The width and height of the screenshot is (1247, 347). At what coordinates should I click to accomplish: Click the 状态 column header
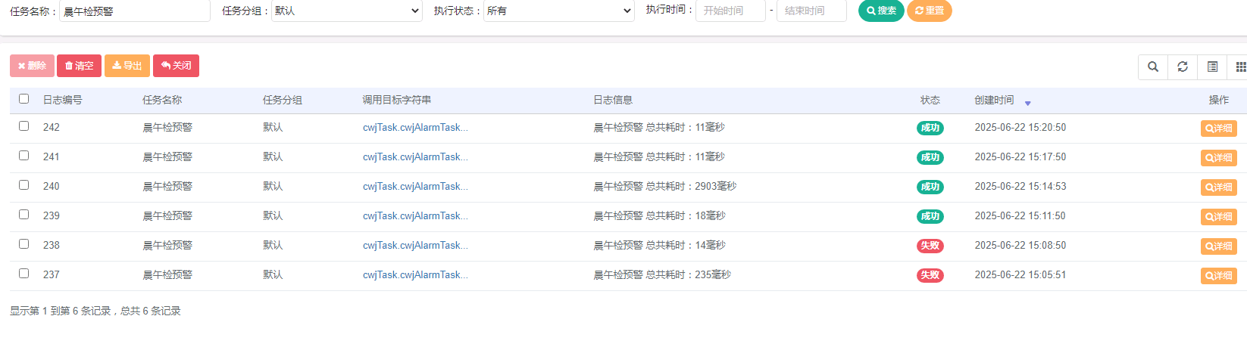tap(930, 100)
